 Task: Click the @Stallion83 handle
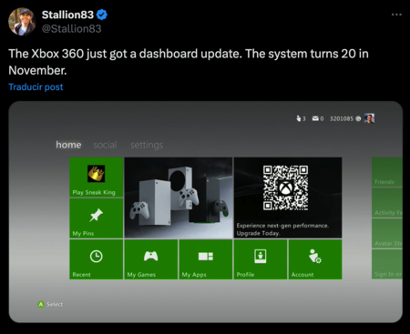point(71,29)
